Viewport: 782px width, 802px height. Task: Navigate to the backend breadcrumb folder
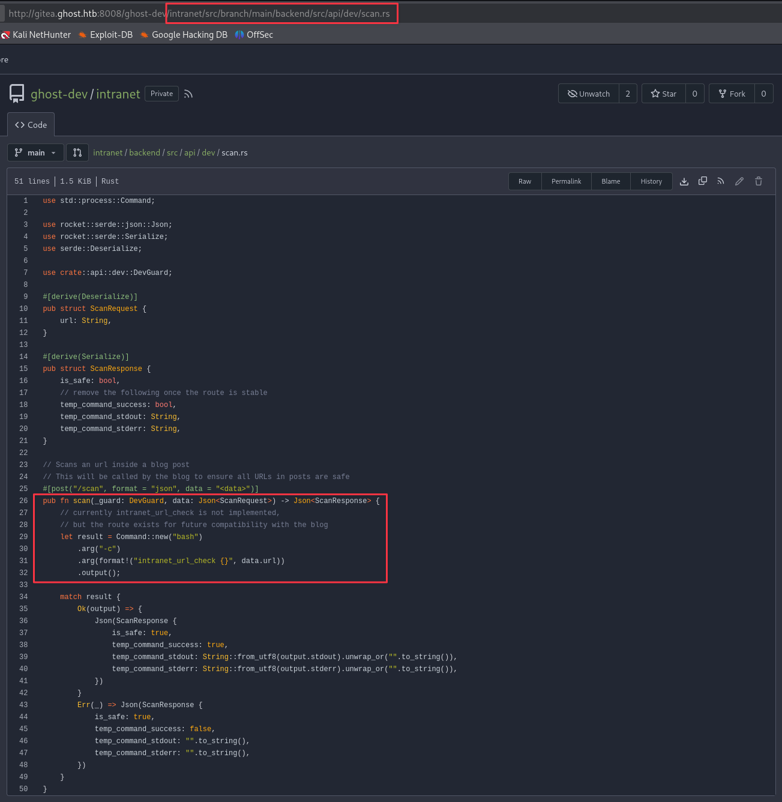[145, 152]
